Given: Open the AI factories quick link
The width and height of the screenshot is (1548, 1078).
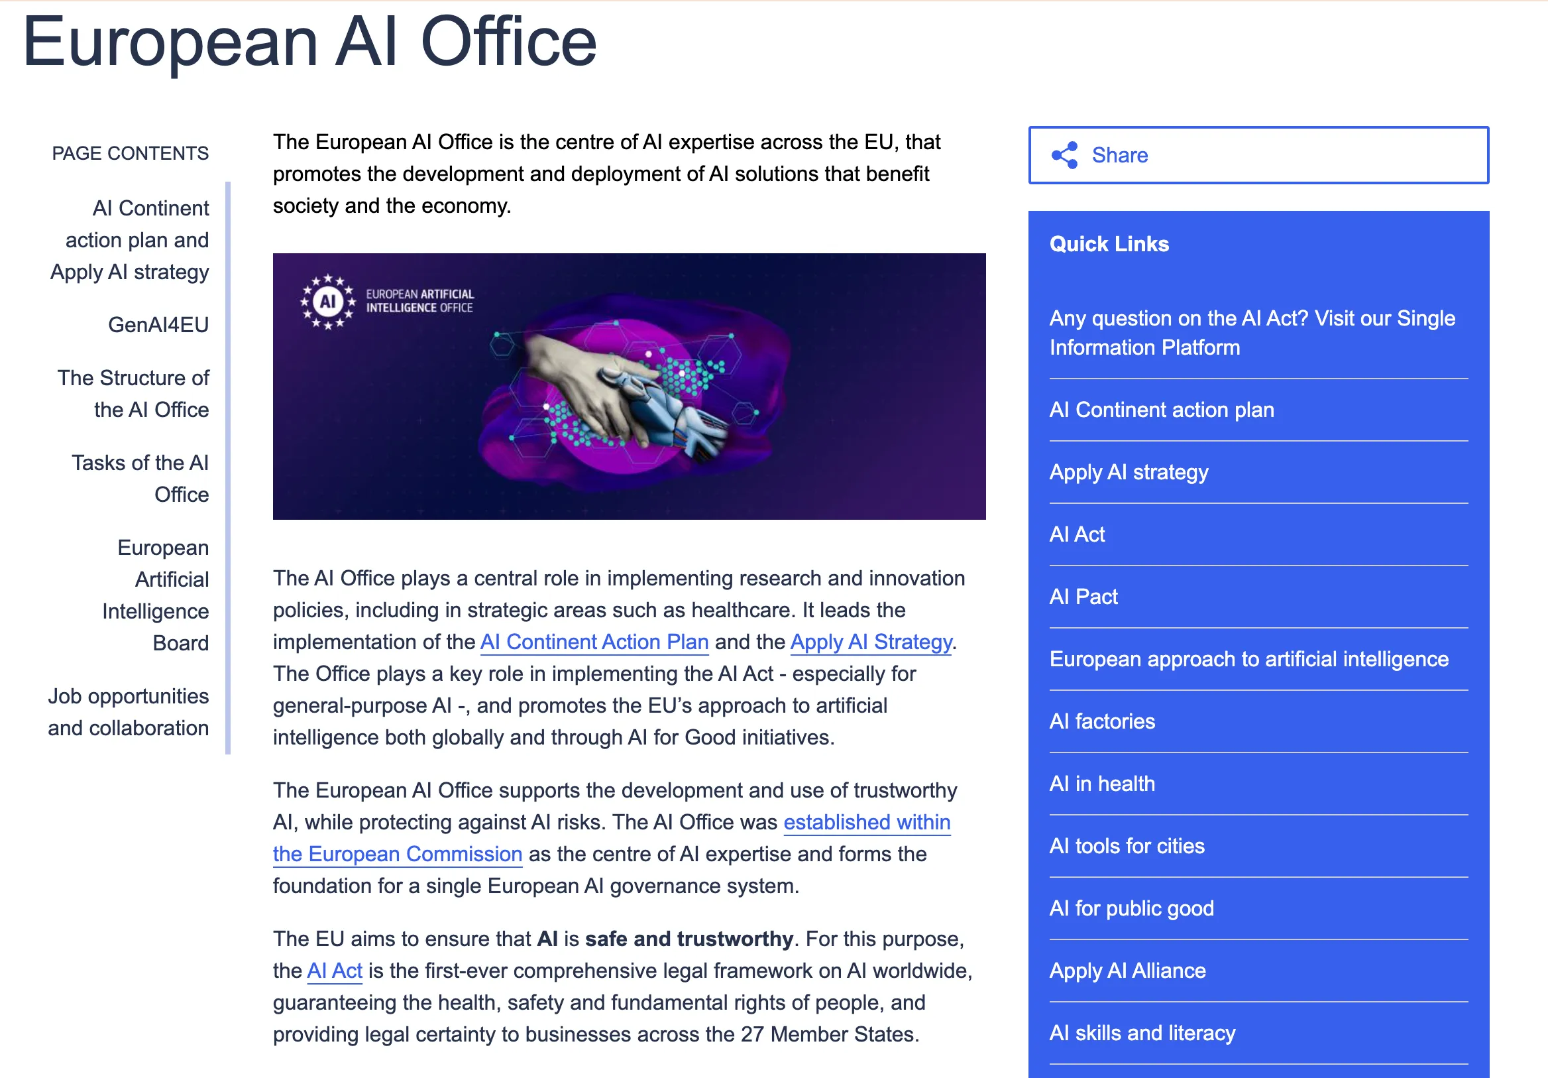Looking at the screenshot, I should (1101, 721).
